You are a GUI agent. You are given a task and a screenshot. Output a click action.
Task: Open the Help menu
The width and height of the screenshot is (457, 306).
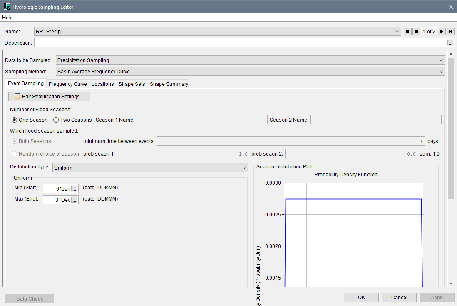click(7, 18)
